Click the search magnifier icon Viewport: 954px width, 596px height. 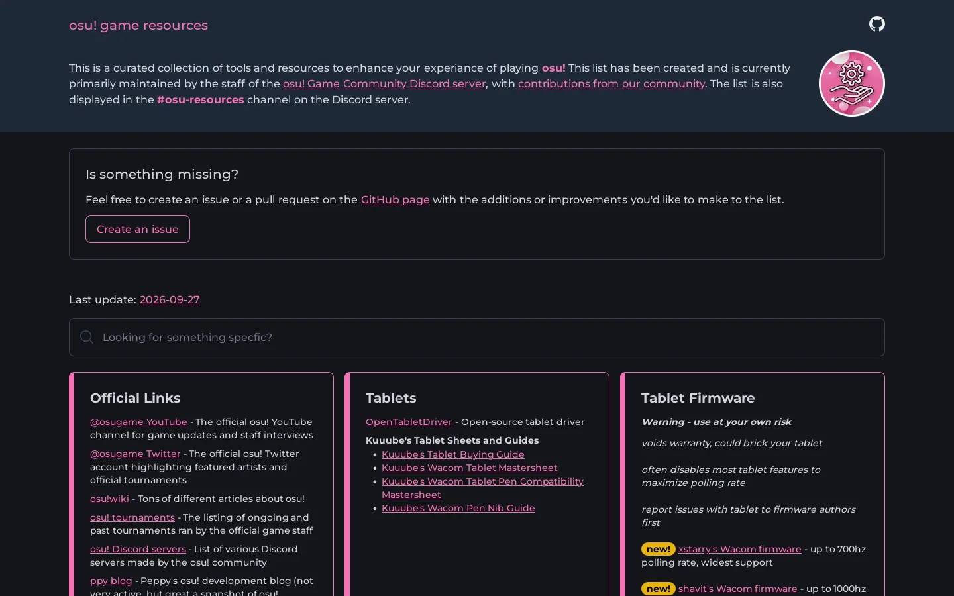coord(87,337)
